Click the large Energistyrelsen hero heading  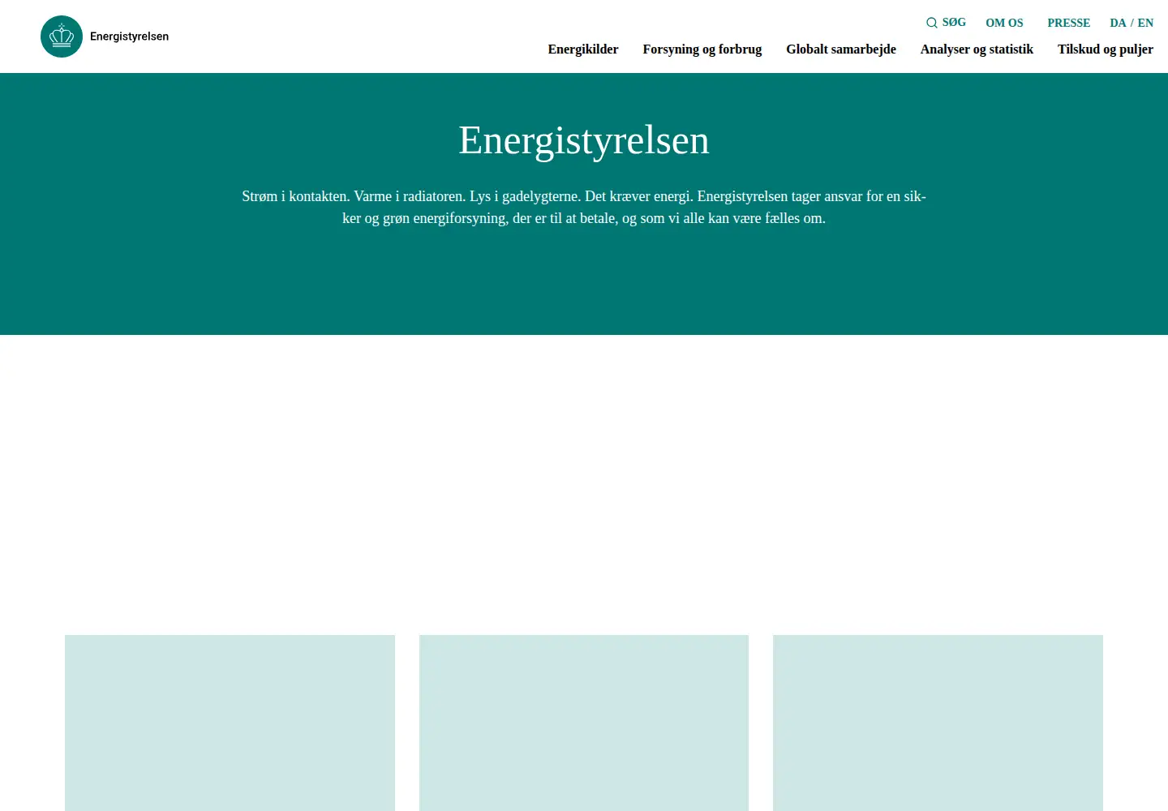tap(584, 140)
